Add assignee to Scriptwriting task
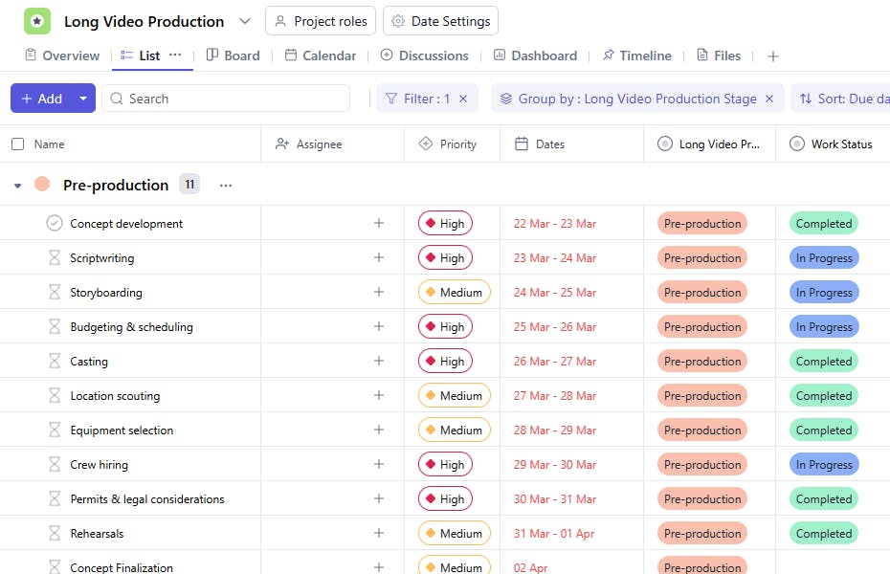 pyautogui.click(x=378, y=258)
